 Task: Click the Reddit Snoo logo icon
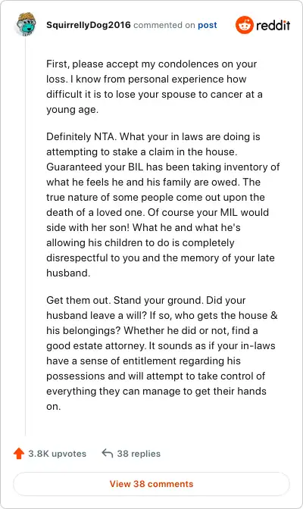(245, 25)
